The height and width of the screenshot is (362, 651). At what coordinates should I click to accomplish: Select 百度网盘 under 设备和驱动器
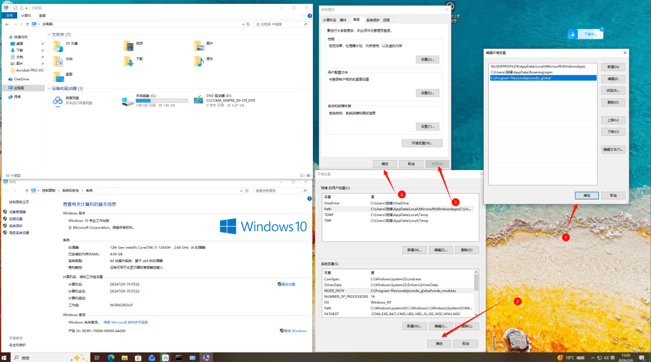tap(72, 100)
